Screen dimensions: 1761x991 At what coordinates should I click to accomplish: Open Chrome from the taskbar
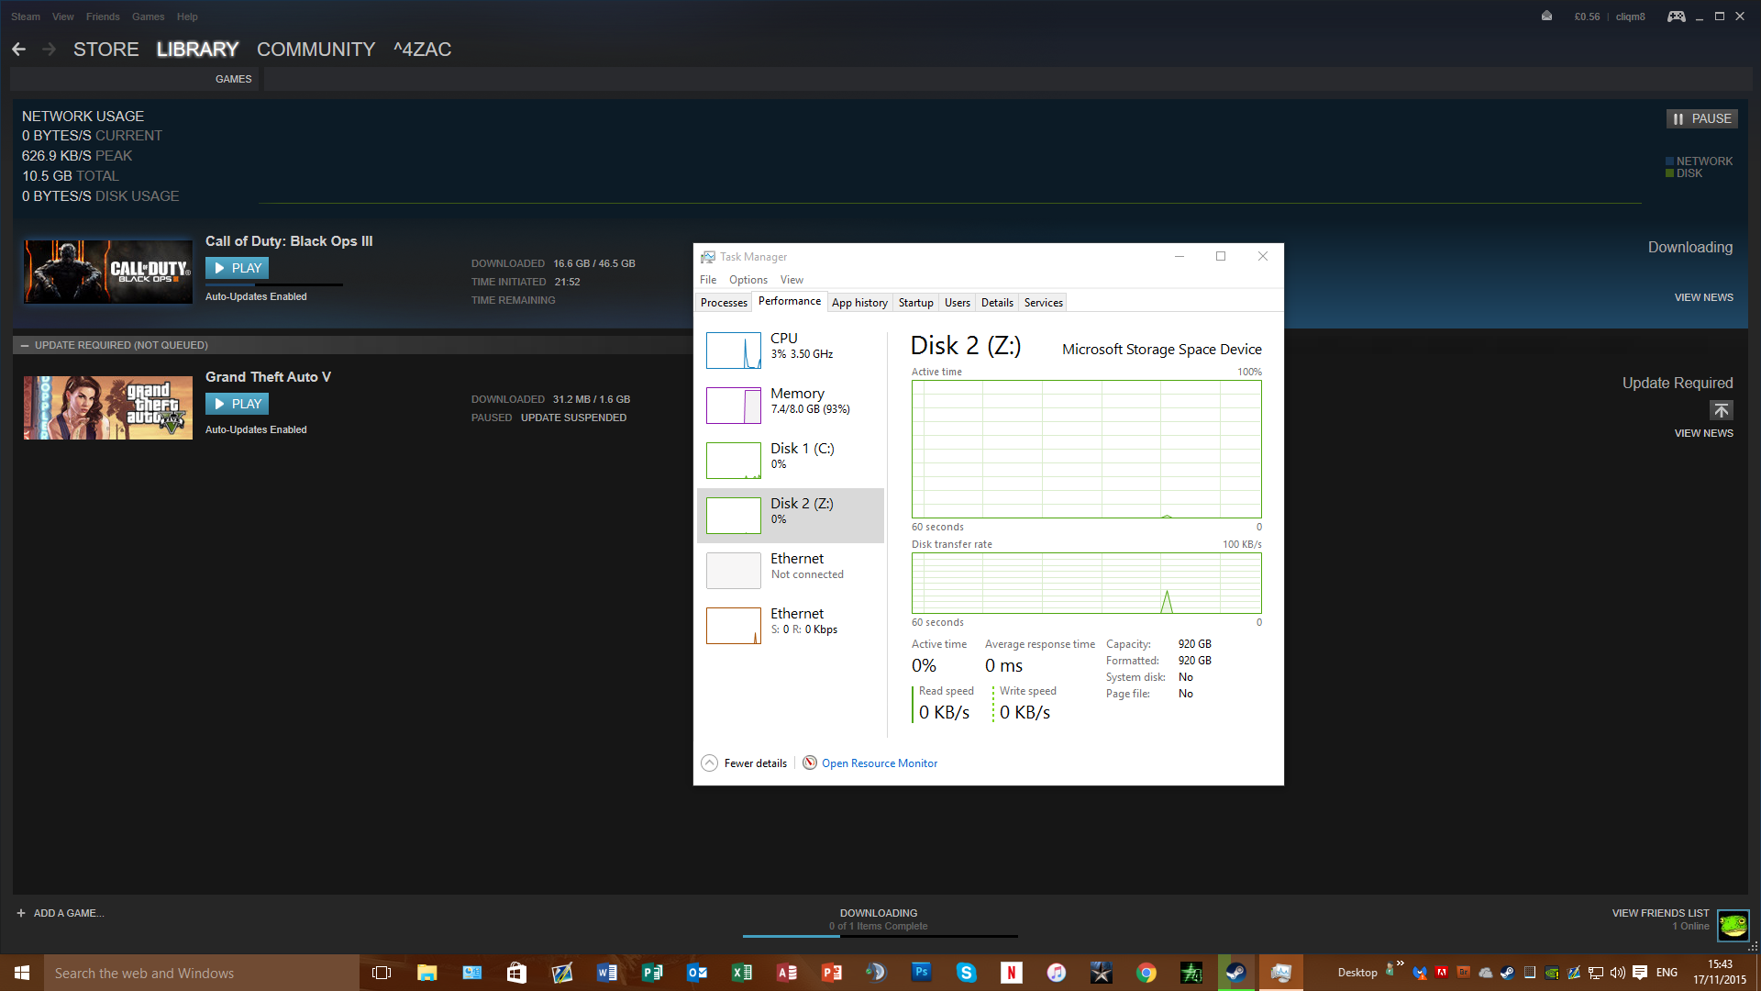pyautogui.click(x=1146, y=973)
